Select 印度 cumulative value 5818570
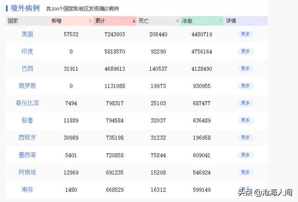Image resolution: width=298 pixels, height=202 pixels. pyautogui.click(x=115, y=52)
